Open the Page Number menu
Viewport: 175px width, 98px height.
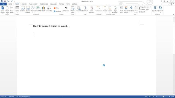point(115,10)
